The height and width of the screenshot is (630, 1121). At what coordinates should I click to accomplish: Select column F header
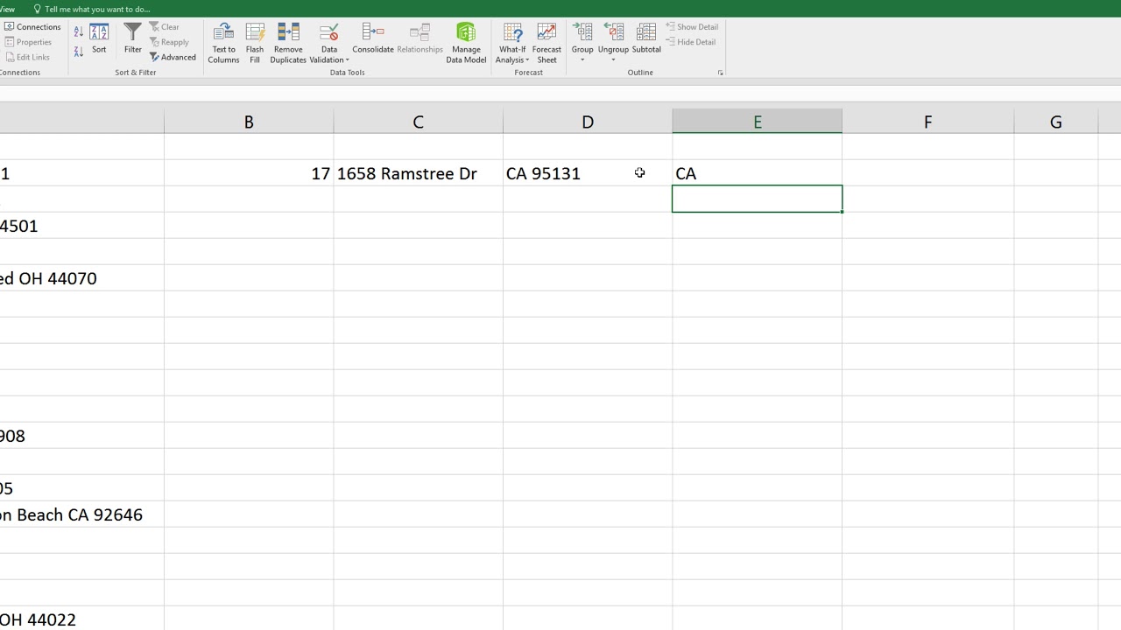point(927,122)
